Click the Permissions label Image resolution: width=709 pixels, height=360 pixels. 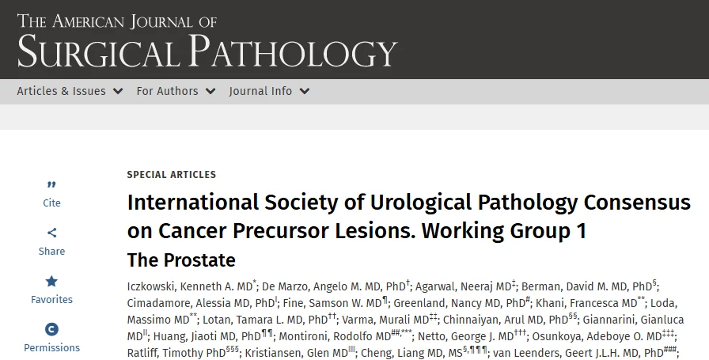pos(51,348)
